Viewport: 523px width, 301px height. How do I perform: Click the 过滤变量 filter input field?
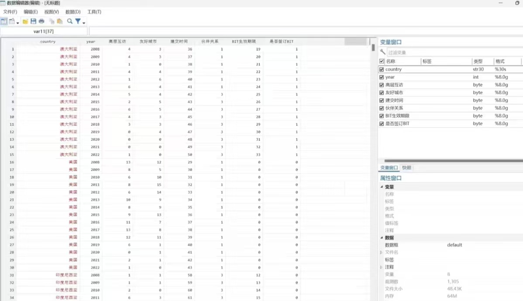(x=454, y=52)
